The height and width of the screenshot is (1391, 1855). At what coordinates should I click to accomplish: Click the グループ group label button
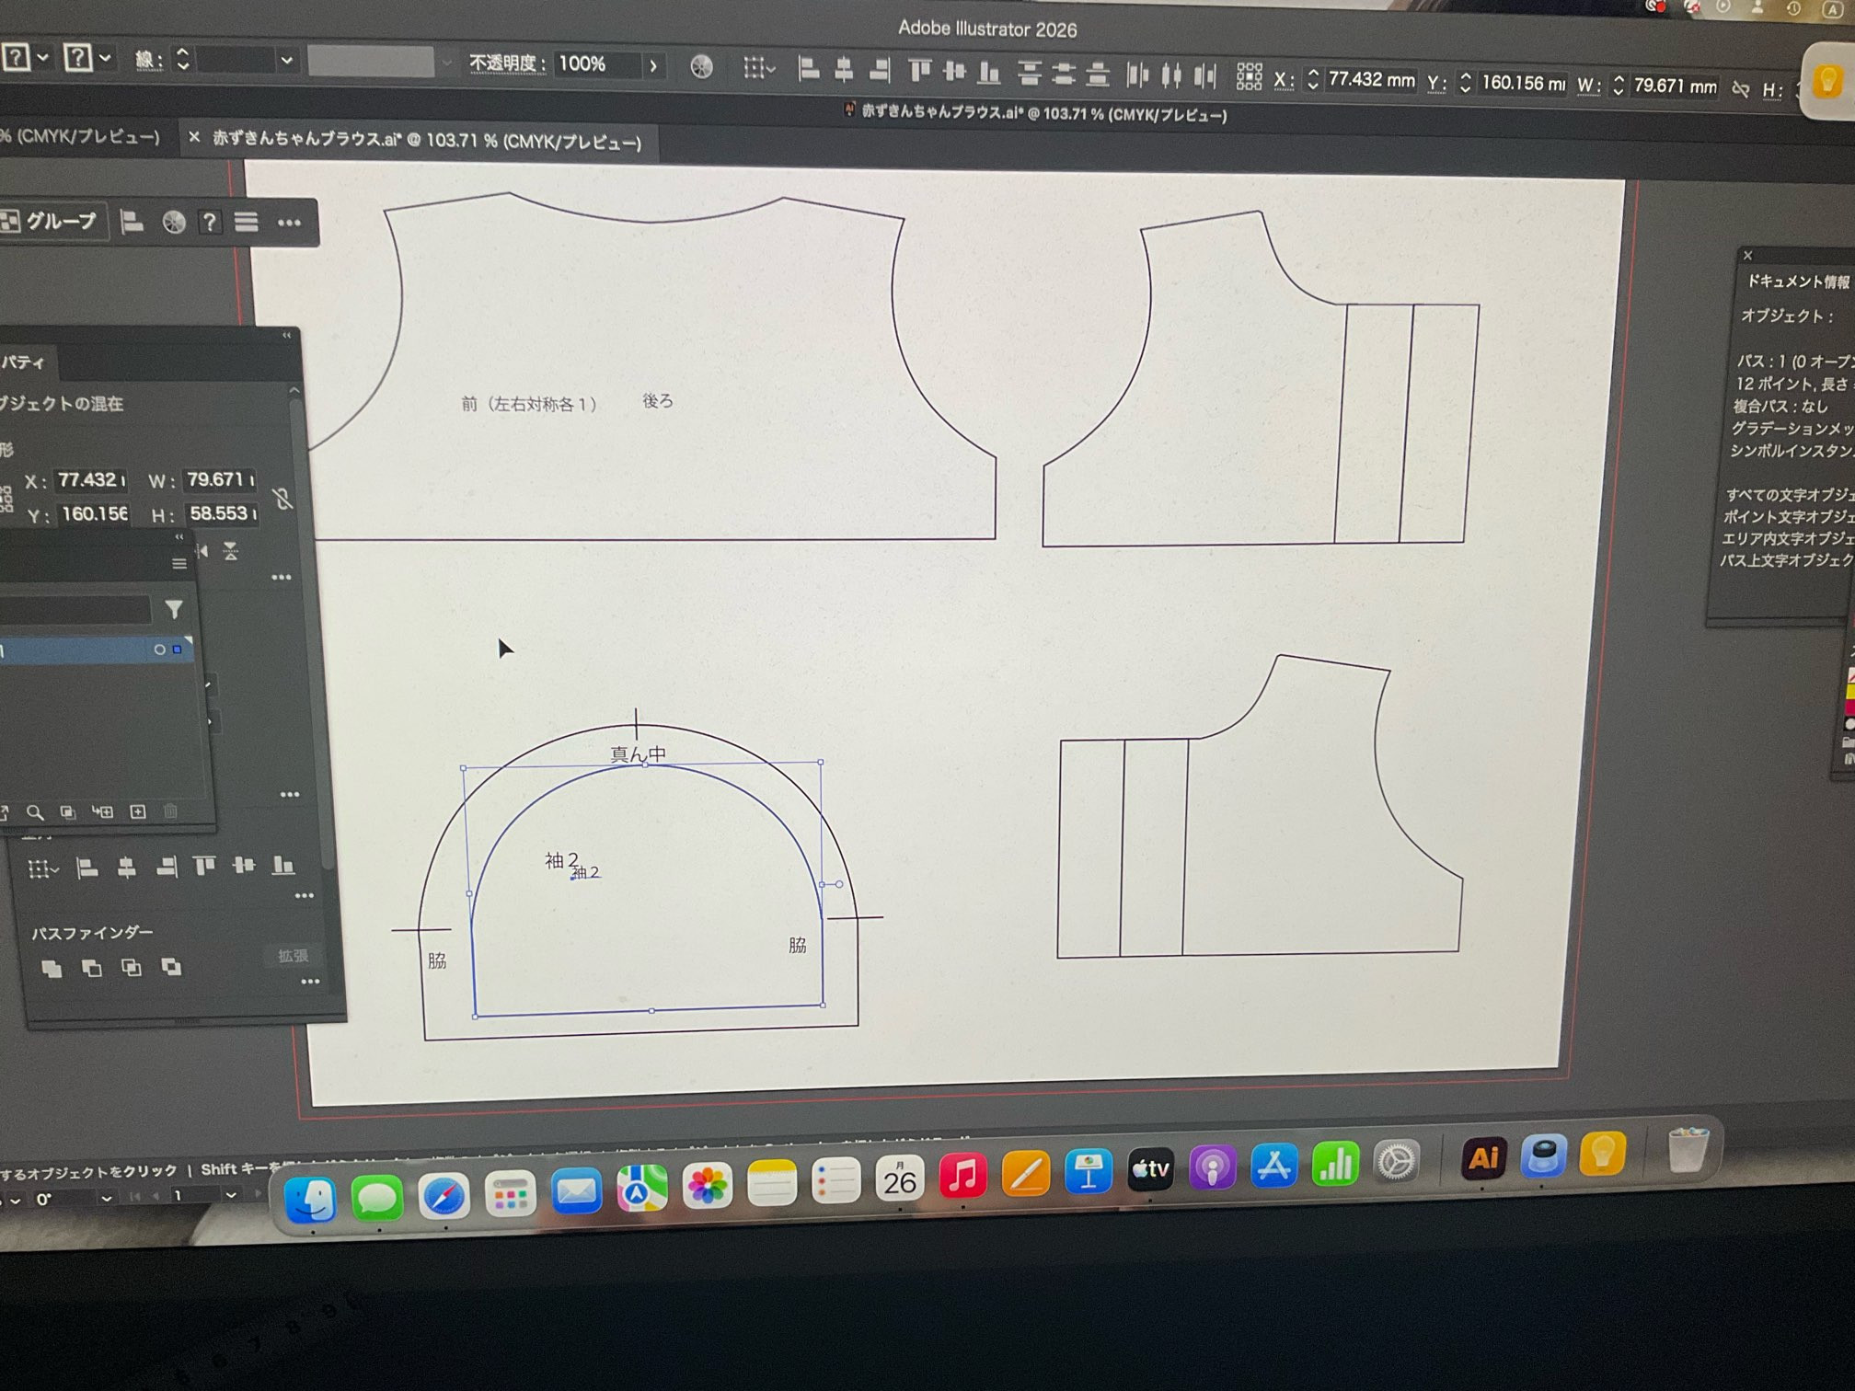click(x=61, y=221)
